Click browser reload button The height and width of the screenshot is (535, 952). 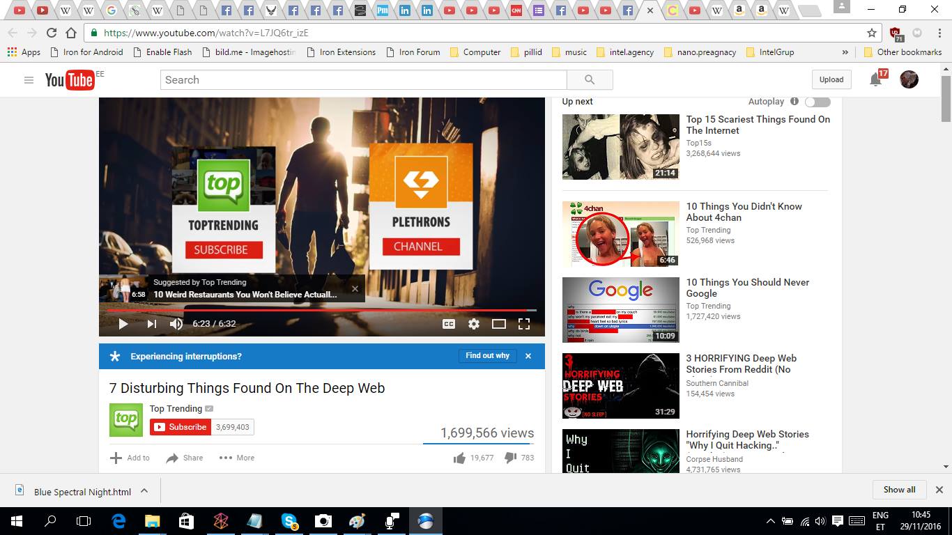(51, 33)
